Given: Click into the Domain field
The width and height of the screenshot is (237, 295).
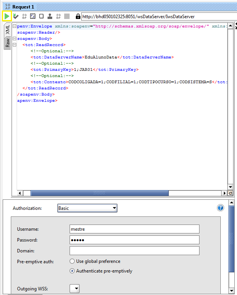Looking at the screenshot, I should tap(135, 251).
